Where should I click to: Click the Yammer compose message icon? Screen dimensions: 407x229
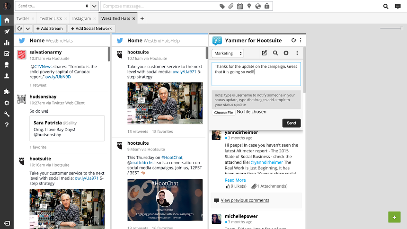(264, 53)
